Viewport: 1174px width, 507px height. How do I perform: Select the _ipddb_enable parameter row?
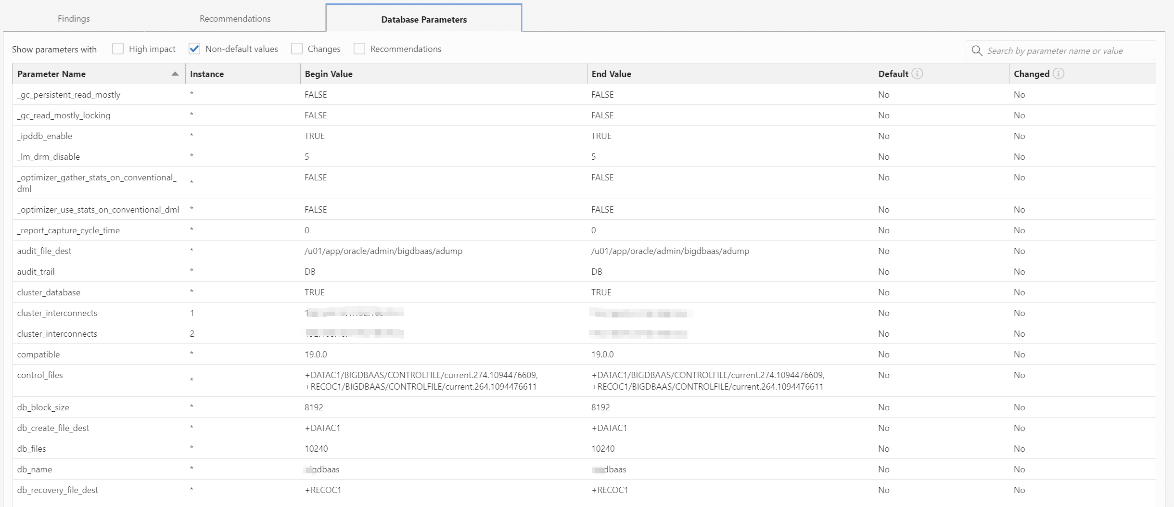point(584,136)
